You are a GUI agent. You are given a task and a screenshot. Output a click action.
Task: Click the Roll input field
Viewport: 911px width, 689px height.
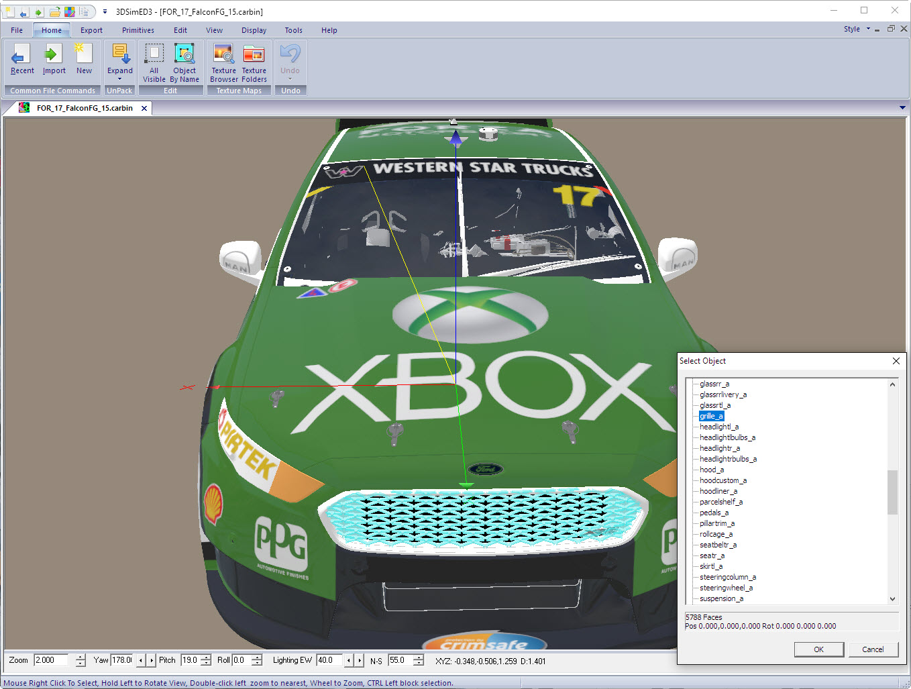click(x=241, y=660)
